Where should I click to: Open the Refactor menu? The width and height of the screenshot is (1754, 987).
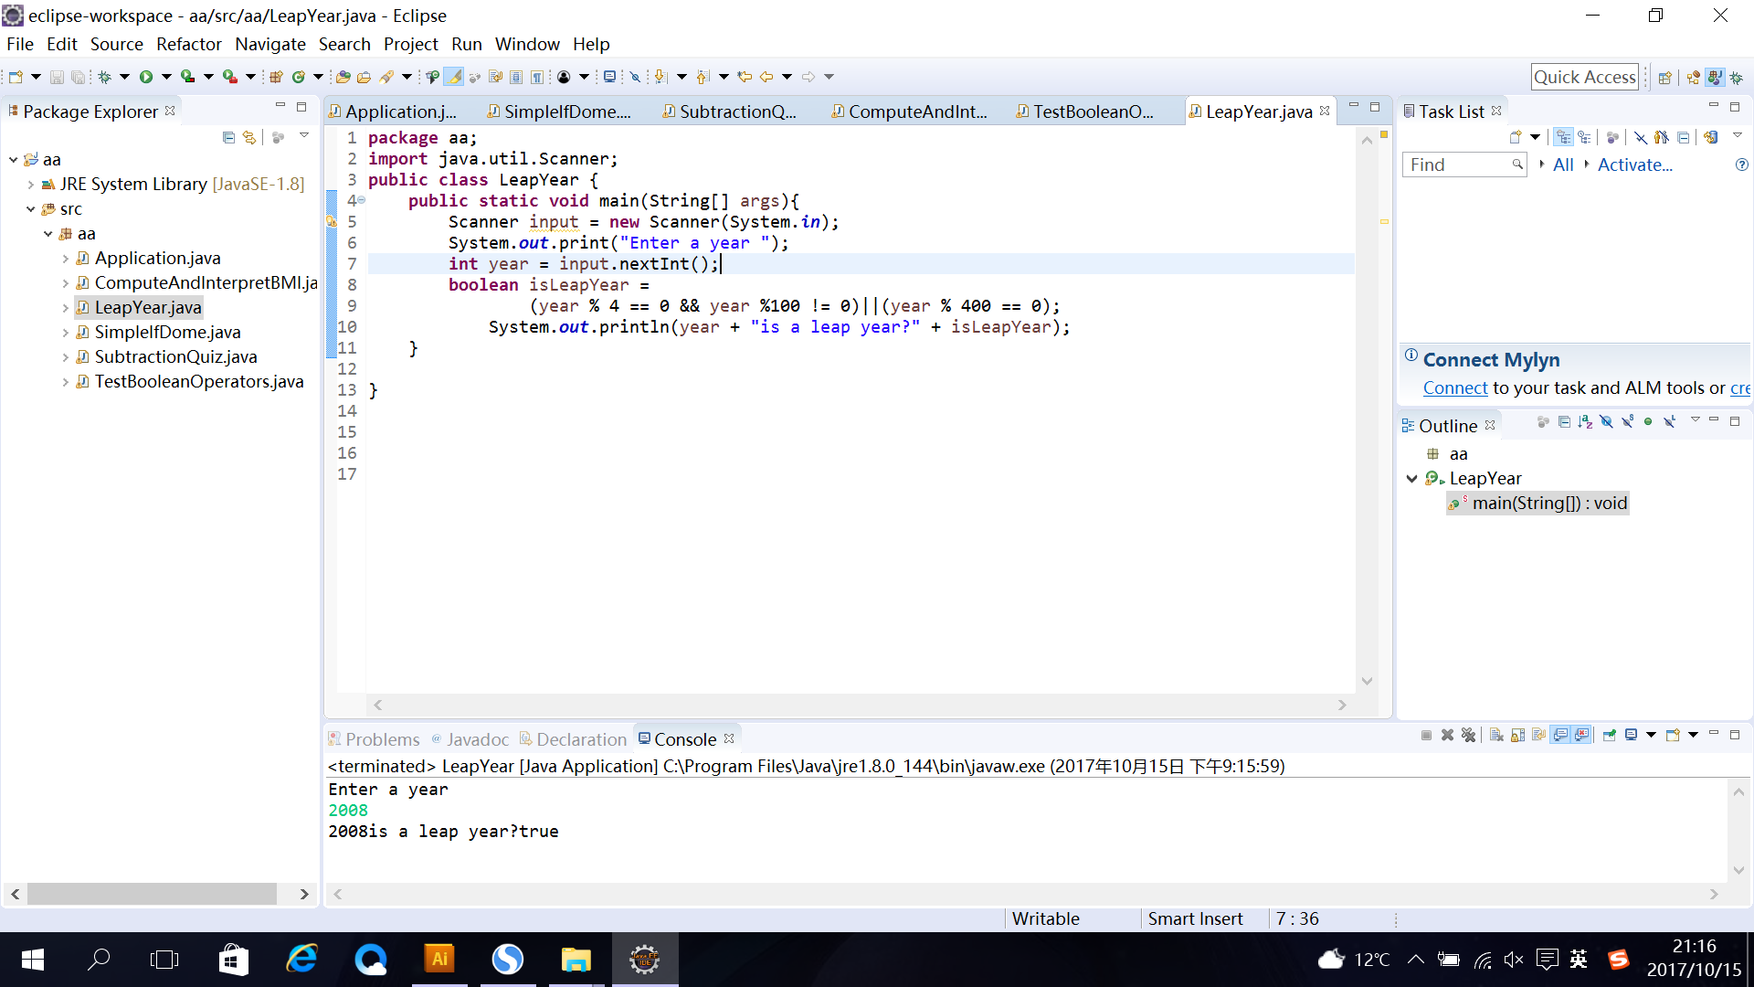pyautogui.click(x=188, y=44)
